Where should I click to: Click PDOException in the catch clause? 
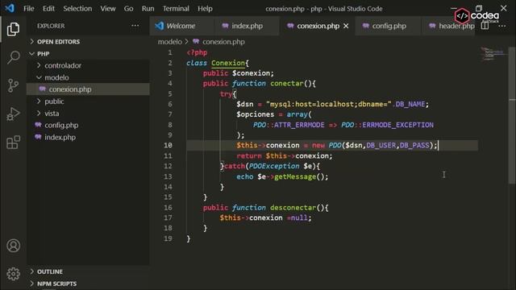click(274, 166)
